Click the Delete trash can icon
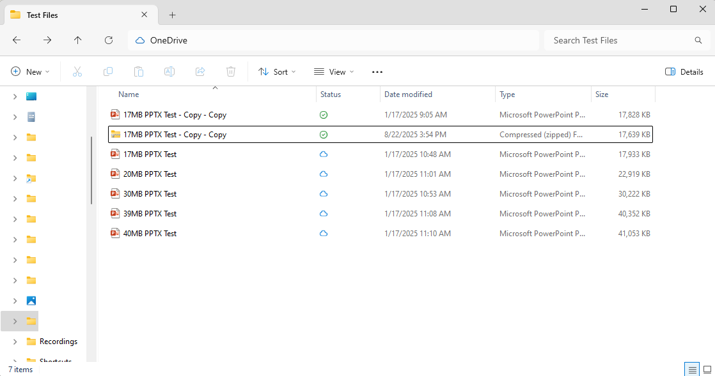Image resolution: width=715 pixels, height=376 pixels. tap(231, 71)
